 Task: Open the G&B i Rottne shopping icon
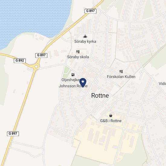pyautogui.click(x=111, y=116)
